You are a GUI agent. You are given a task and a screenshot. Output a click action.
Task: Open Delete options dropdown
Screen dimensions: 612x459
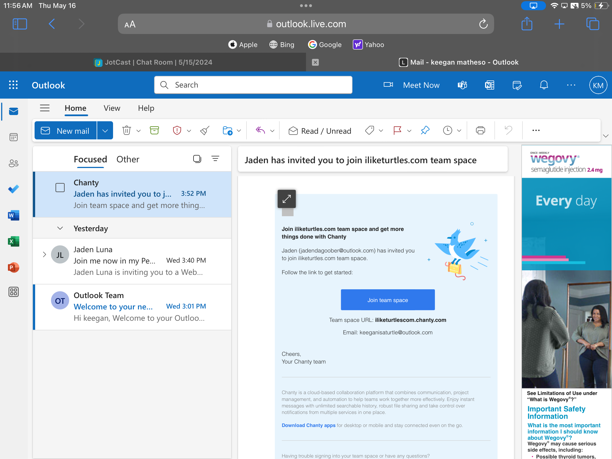tap(139, 131)
